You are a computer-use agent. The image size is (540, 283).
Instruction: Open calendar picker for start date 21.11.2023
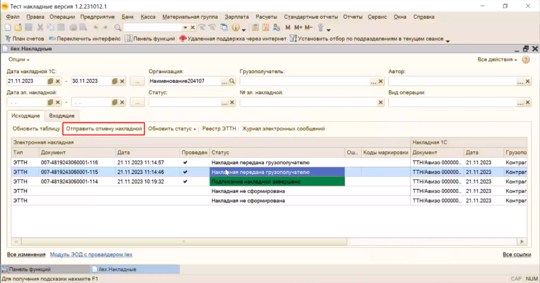tap(51, 82)
